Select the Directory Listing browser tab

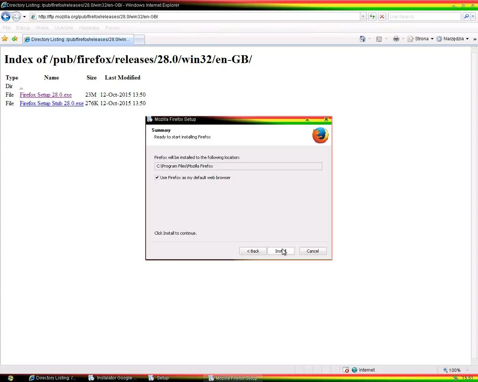pyautogui.click(x=78, y=39)
